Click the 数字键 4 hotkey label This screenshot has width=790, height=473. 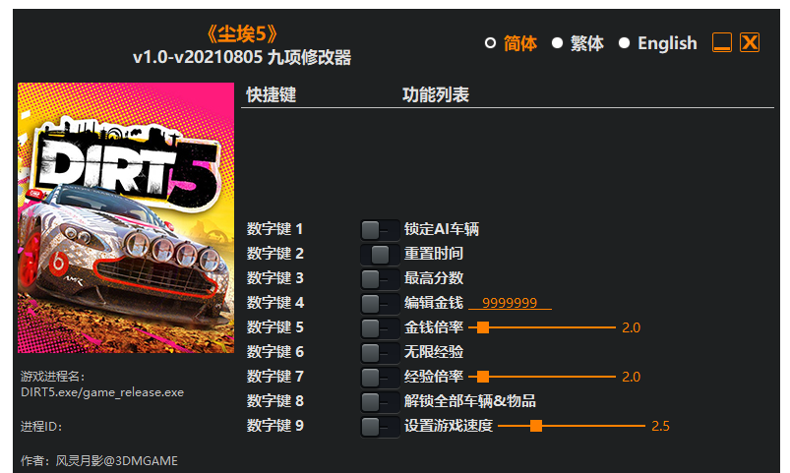[x=274, y=303]
